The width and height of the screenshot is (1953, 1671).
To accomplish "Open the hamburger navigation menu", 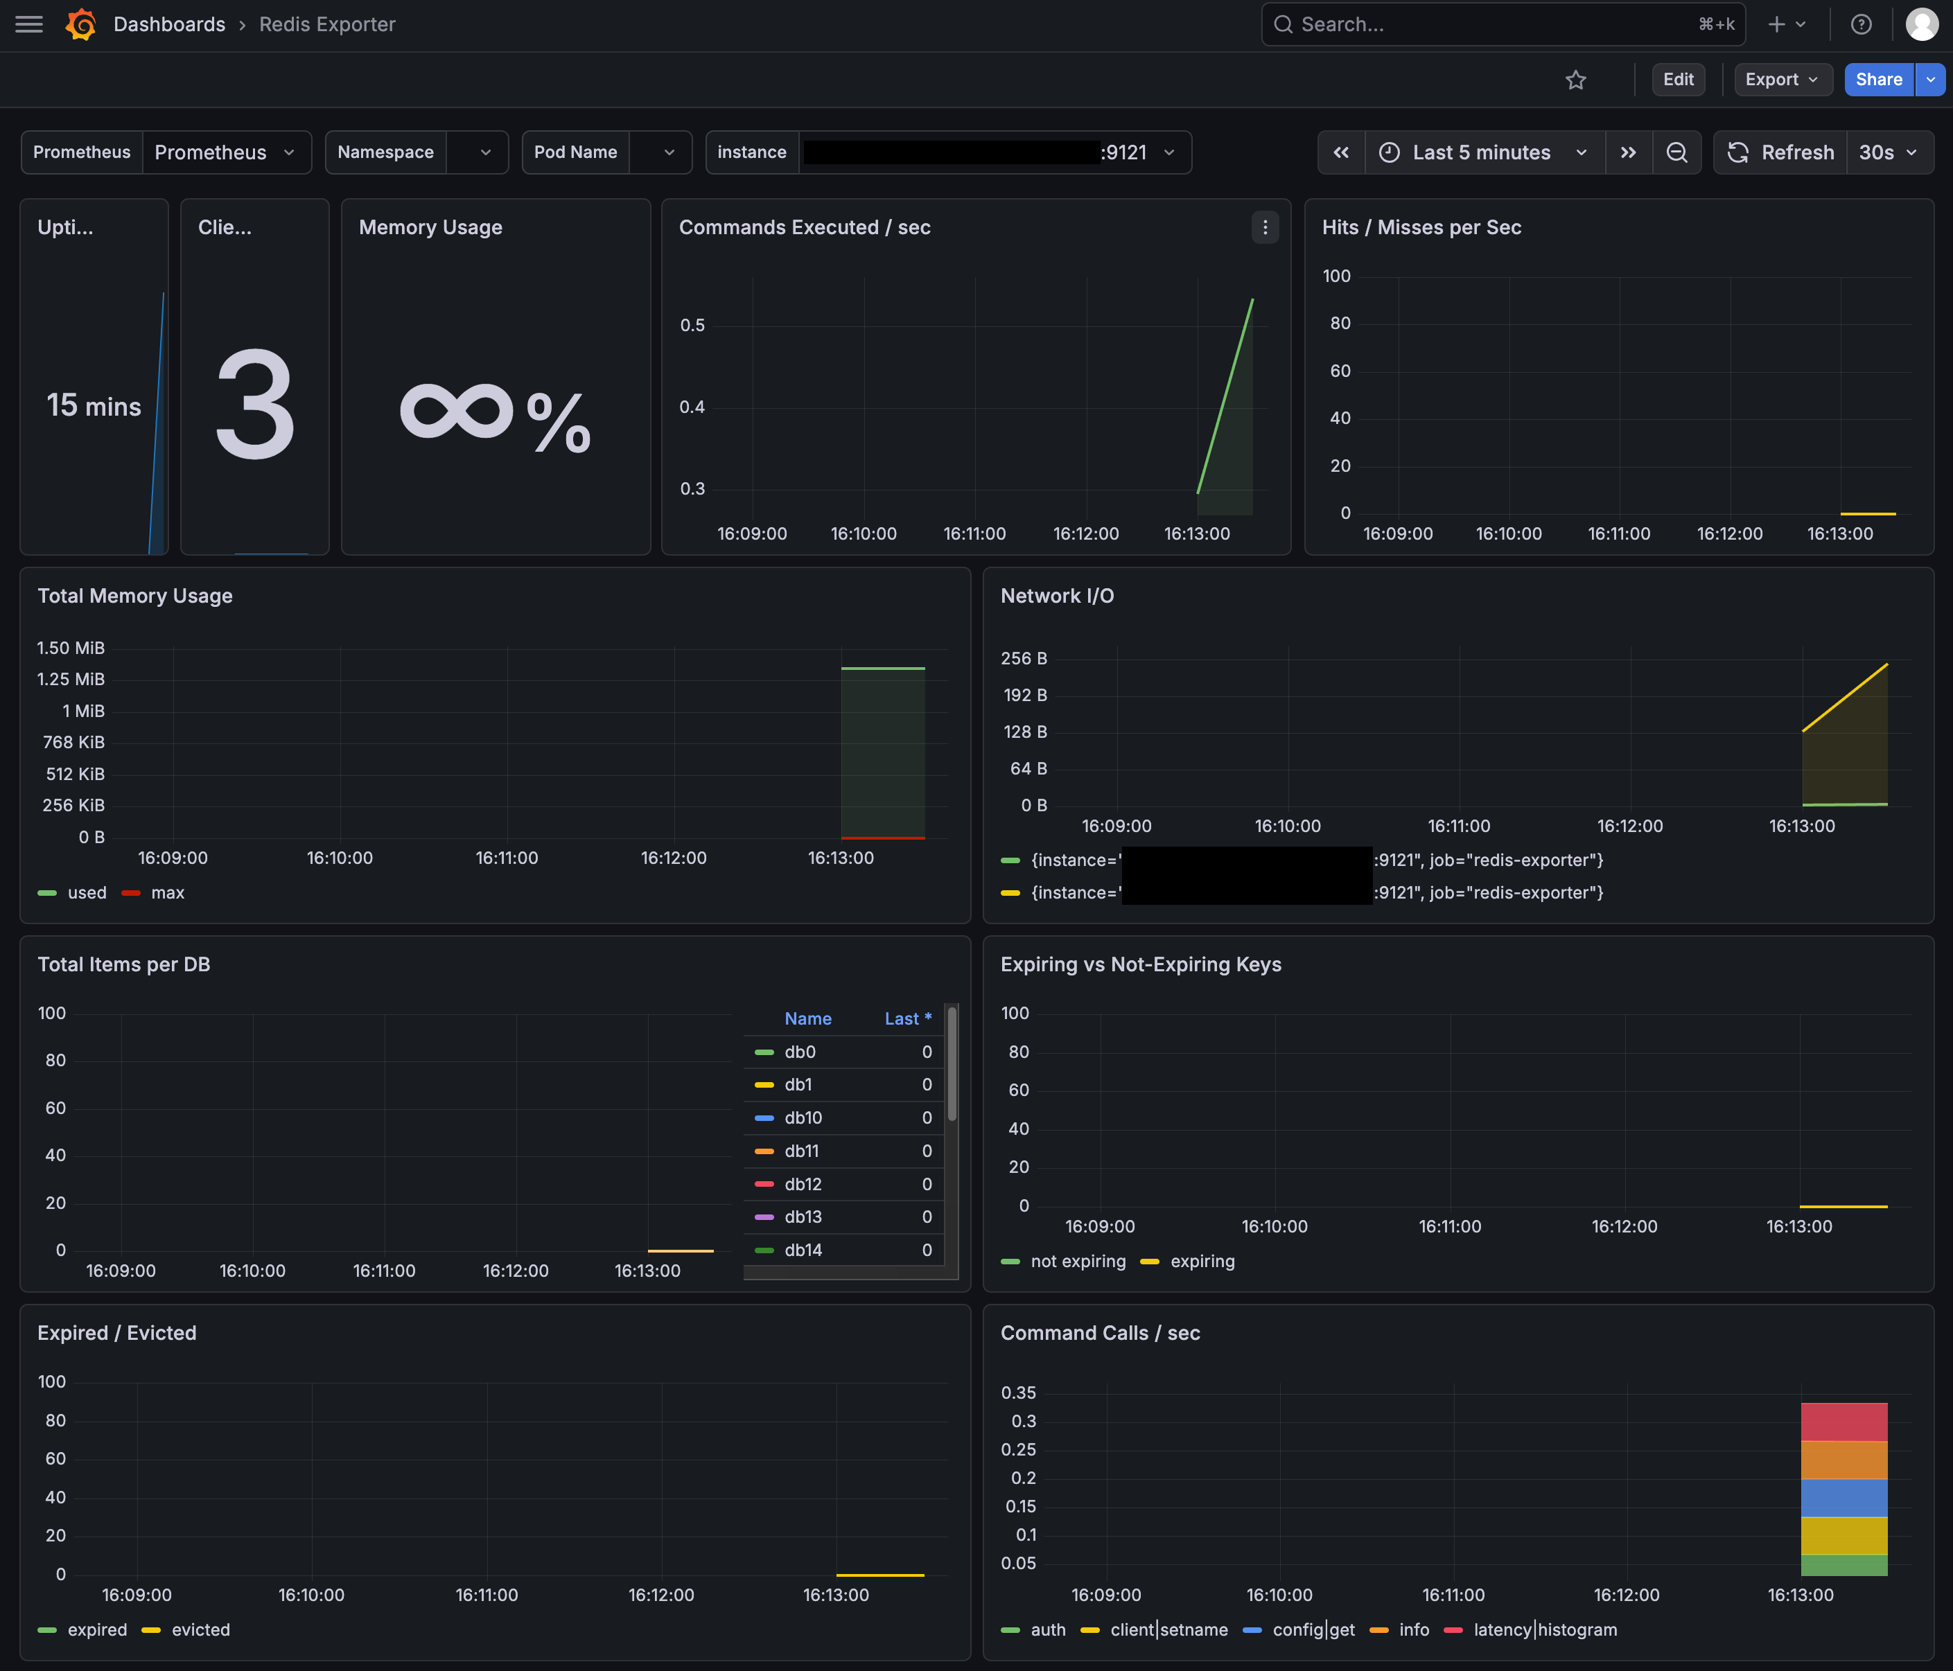I will (29, 24).
